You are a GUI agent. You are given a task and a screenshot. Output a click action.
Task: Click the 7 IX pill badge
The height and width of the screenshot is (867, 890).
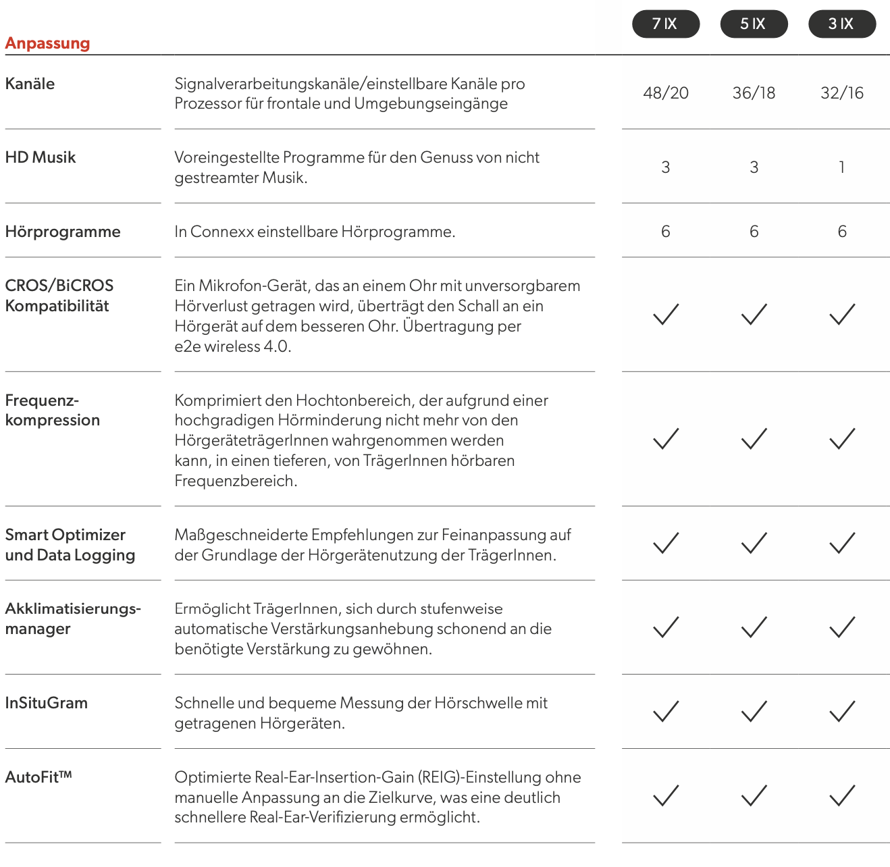point(665,24)
